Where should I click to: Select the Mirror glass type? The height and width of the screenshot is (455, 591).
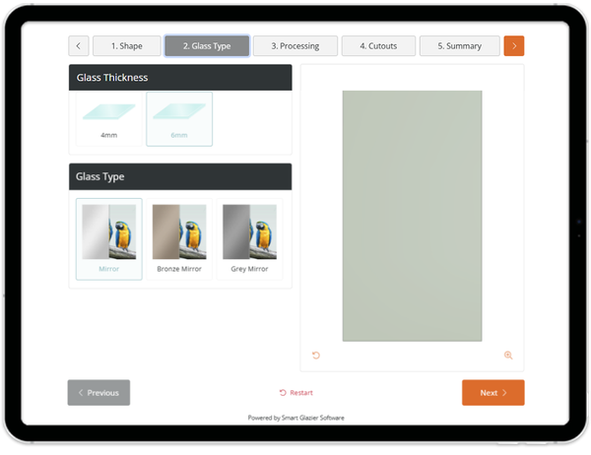109,239
